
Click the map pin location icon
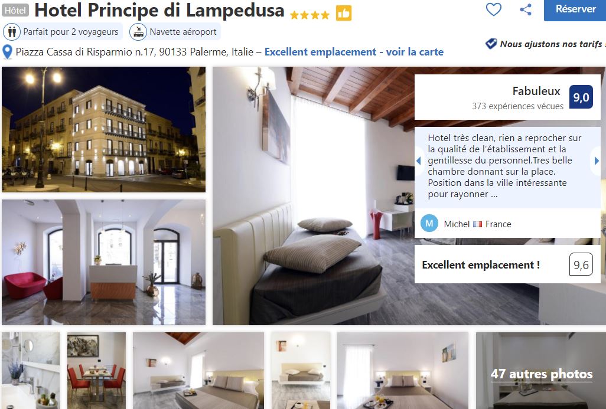click(7, 52)
